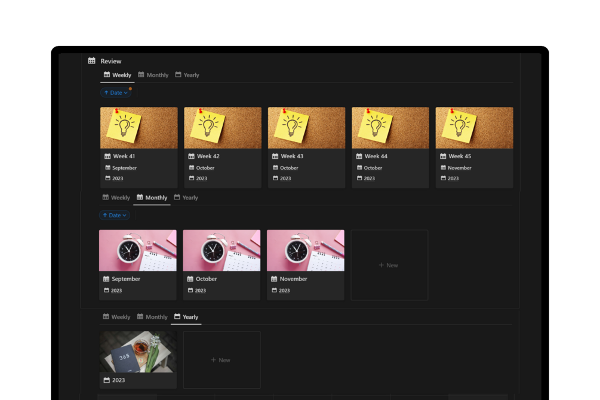This screenshot has height=400, width=600.
Task: Add a new year via the New card
Action: (222, 360)
